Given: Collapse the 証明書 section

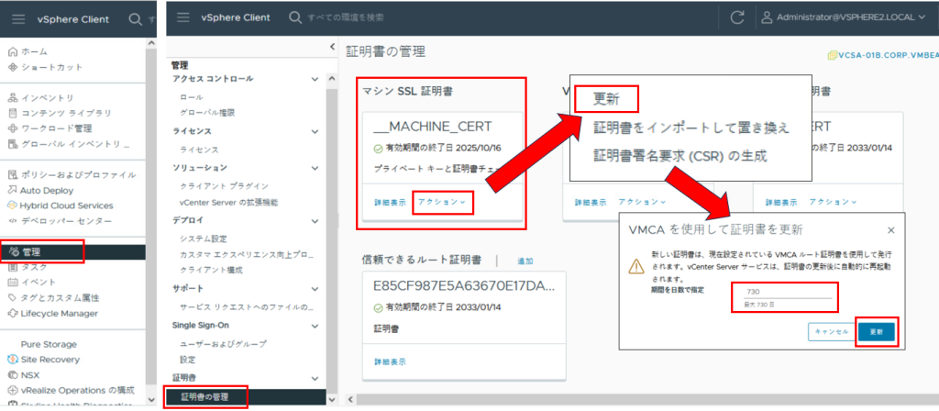Looking at the screenshot, I should pyautogui.click(x=315, y=379).
